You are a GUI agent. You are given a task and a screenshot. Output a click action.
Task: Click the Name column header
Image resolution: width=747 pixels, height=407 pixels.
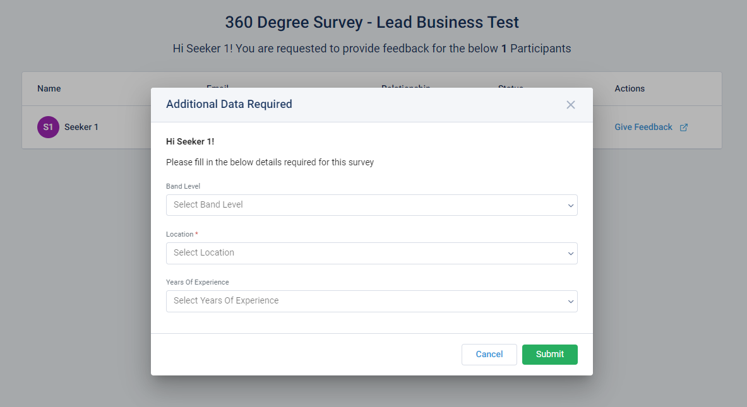click(x=49, y=89)
